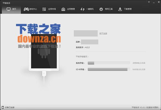This screenshot has height=110, width=161.
Task: Click the 品牌 brand label
Action: (x=78, y=42)
